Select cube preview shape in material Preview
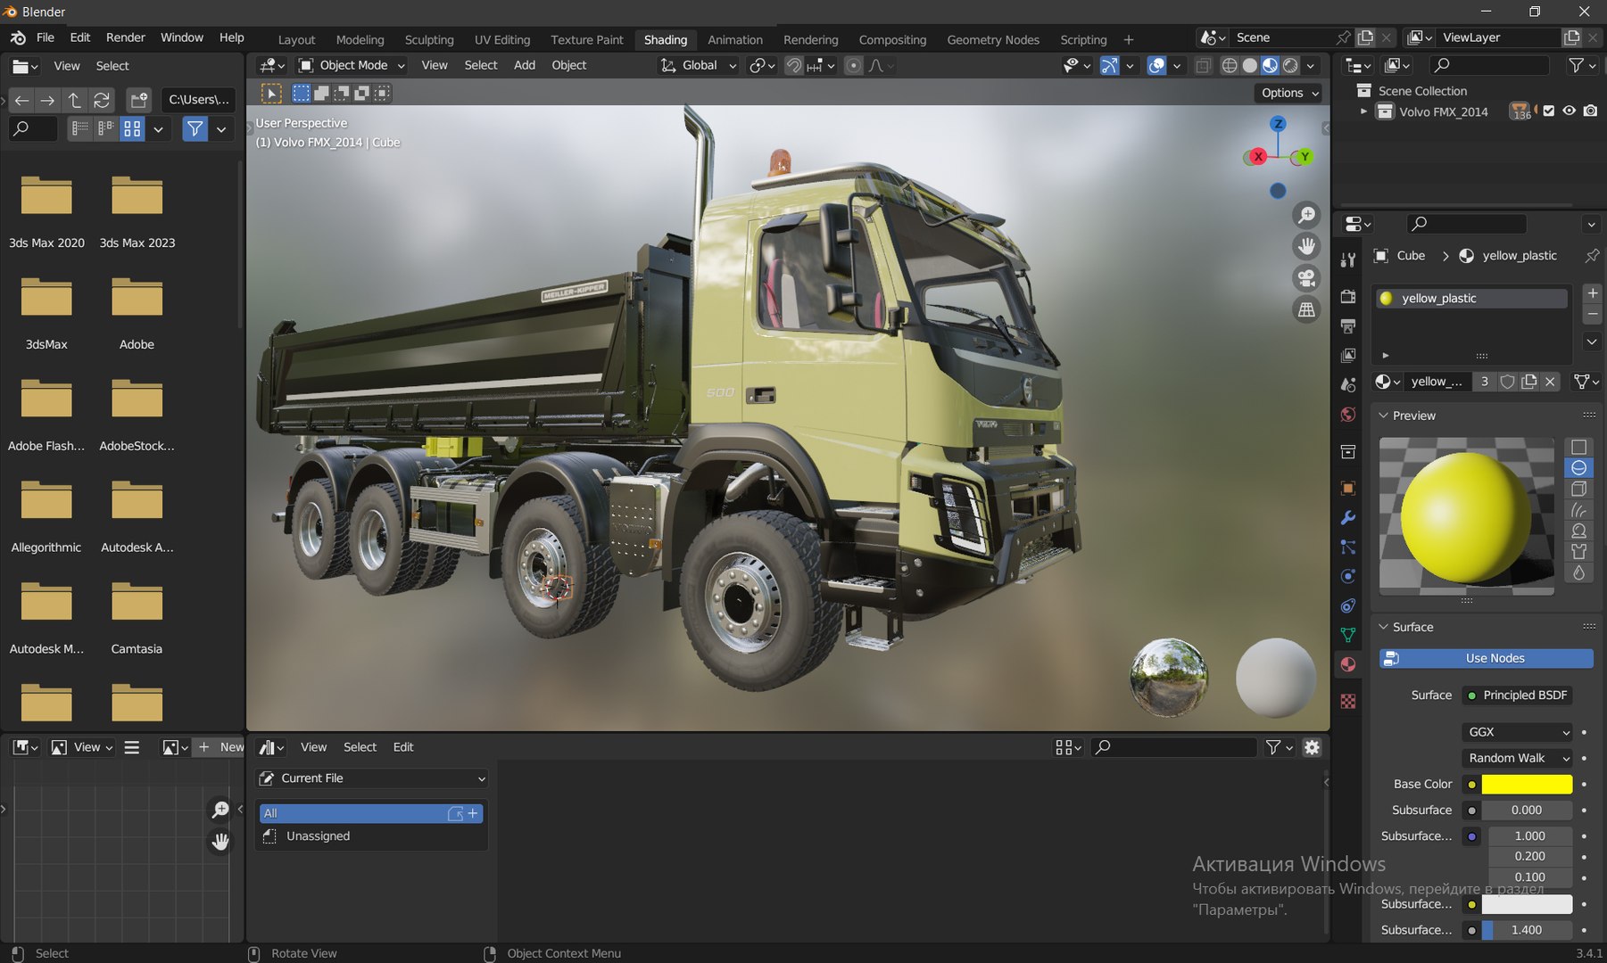 tap(1578, 489)
